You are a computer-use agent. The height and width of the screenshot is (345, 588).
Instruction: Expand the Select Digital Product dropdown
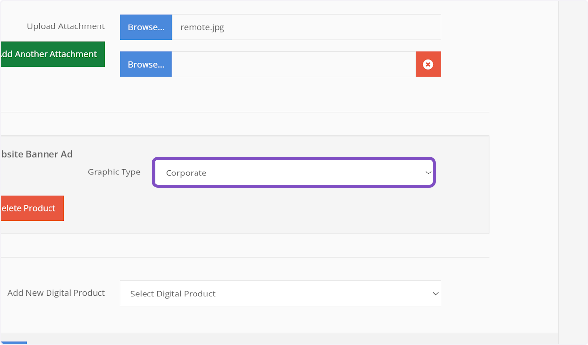[280, 293]
